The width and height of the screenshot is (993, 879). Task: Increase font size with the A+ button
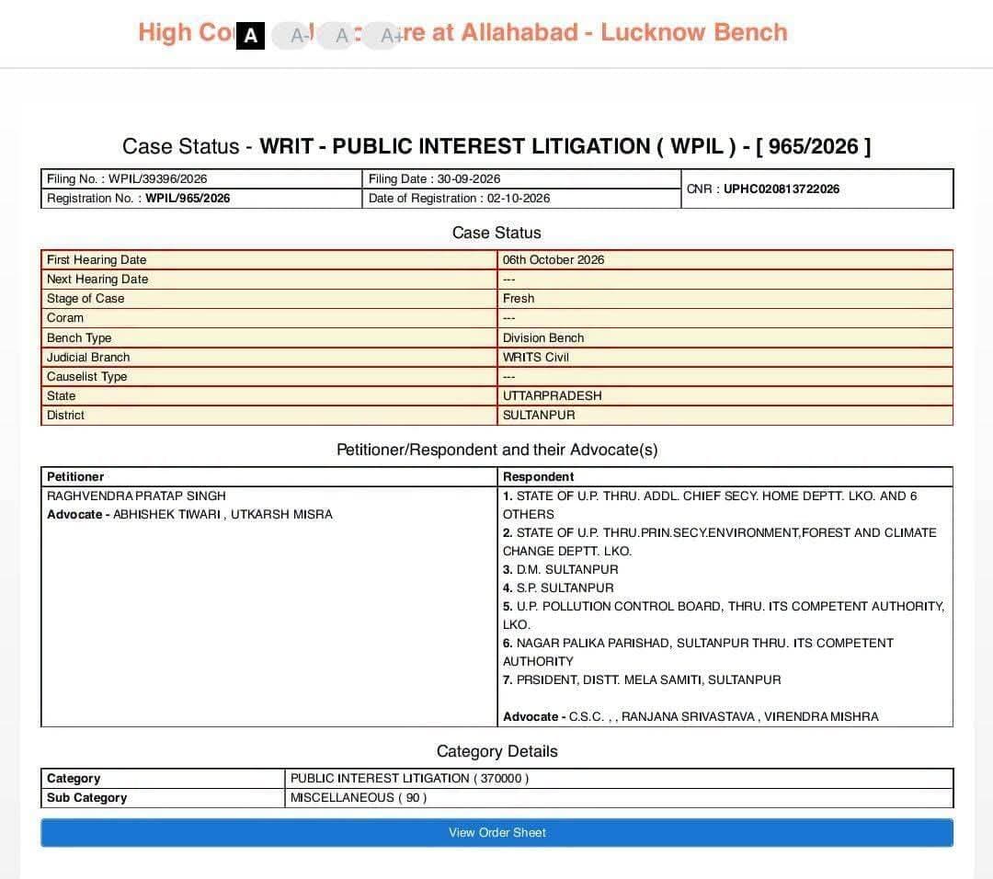tap(382, 36)
